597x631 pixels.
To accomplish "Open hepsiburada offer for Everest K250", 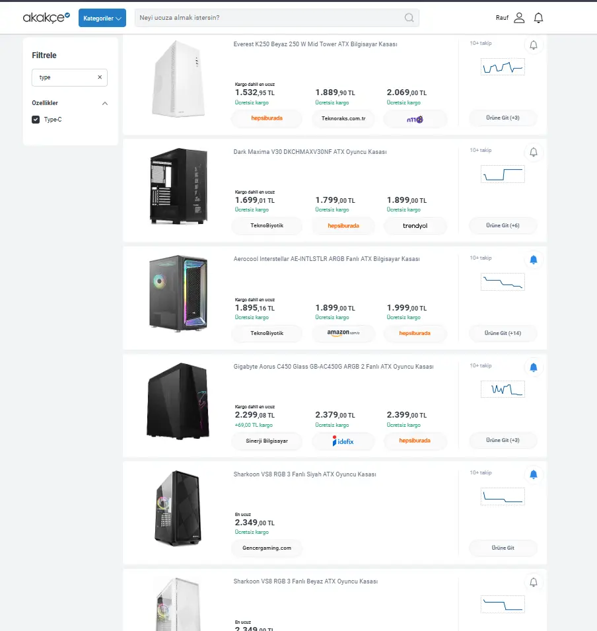I will coord(267,118).
